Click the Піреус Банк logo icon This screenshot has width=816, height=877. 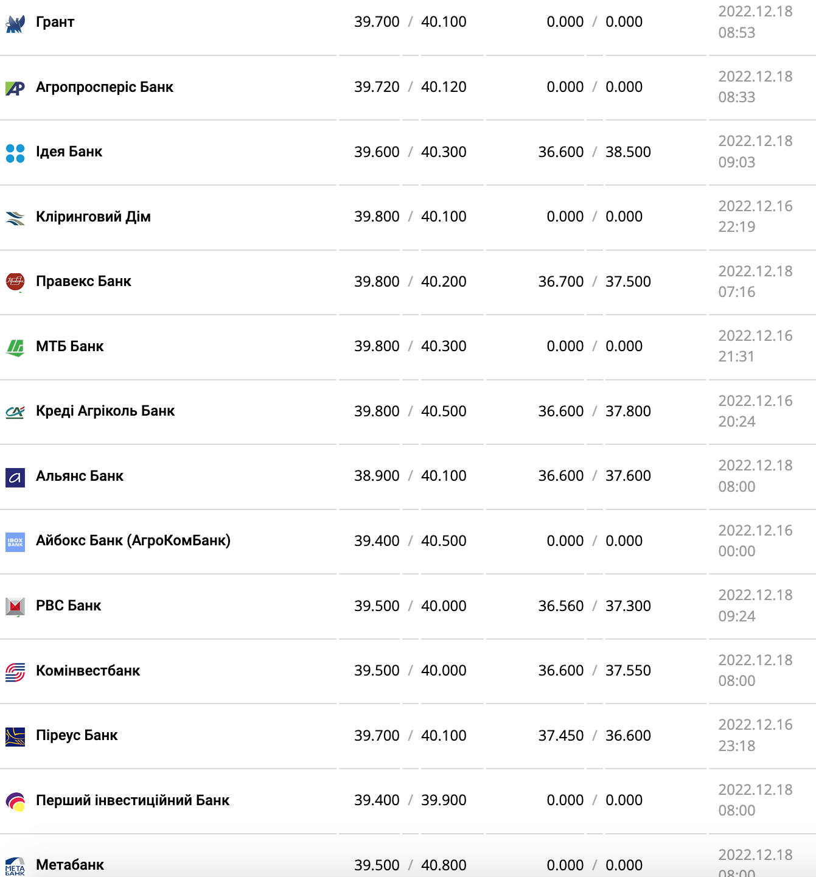point(15,737)
